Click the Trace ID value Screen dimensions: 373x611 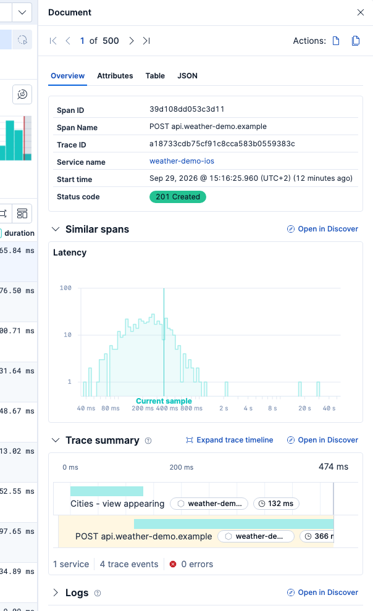click(222, 144)
